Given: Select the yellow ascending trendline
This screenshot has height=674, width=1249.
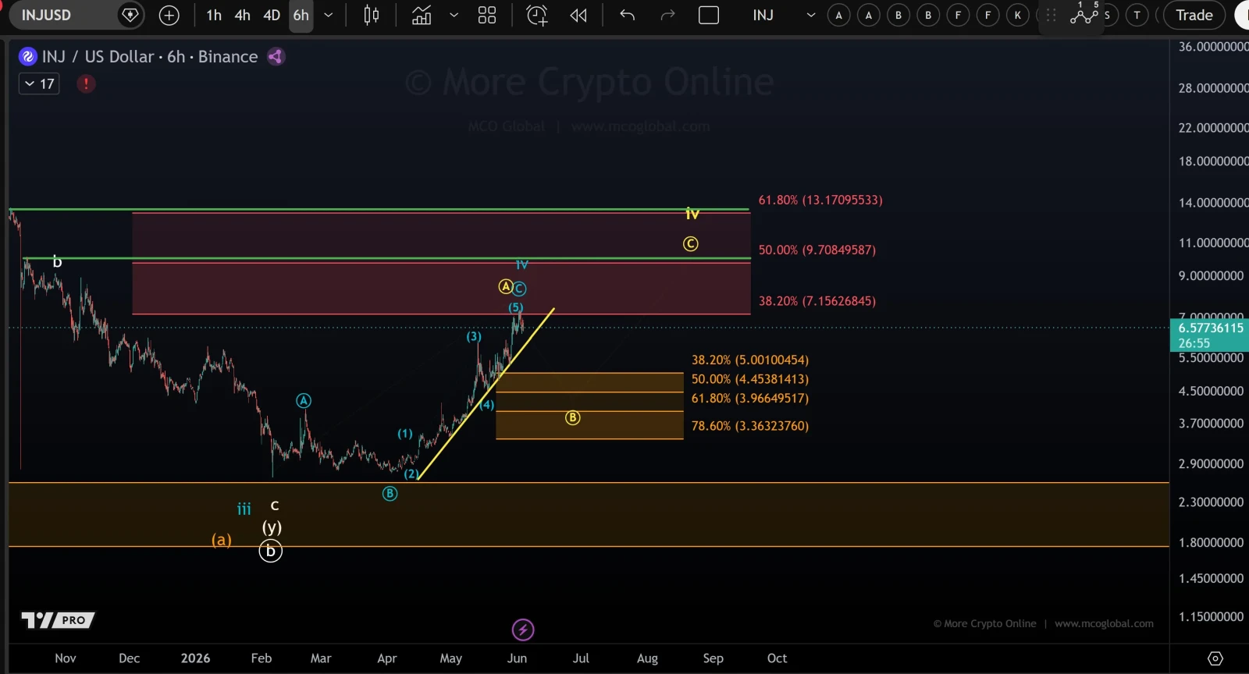Looking at the screenshot, I should pos(486,395).
